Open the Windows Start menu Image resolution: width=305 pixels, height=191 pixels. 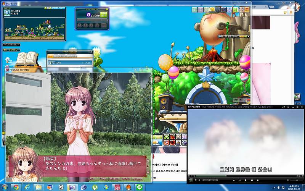click(5, 187)
